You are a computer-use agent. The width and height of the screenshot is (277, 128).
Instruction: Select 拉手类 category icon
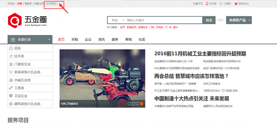(11, 56)
